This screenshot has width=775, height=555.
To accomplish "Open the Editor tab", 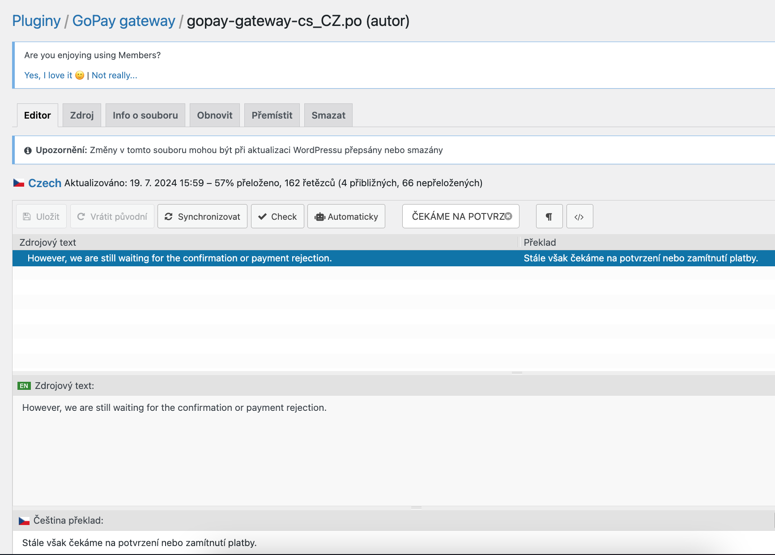I will click(38, 115).
